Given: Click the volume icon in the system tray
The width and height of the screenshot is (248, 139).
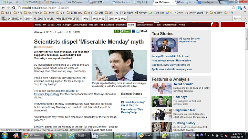Looking at the screenshot, I should point(226,136).
